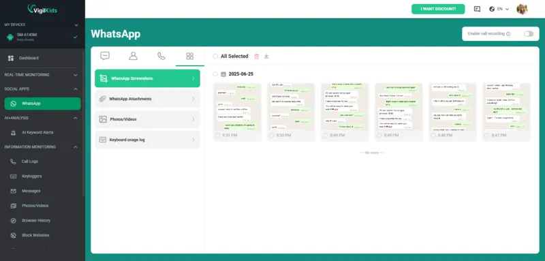Collapse the My Devices section

(x=76, y=25)
